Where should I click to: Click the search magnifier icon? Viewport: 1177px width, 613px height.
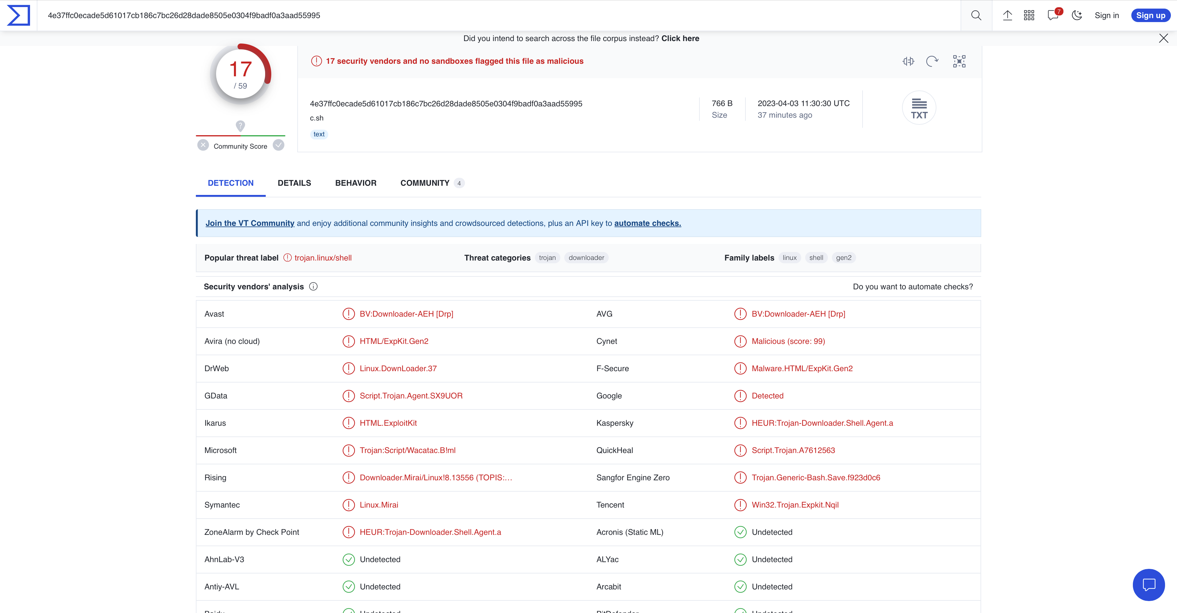click(x=976, y=16)
